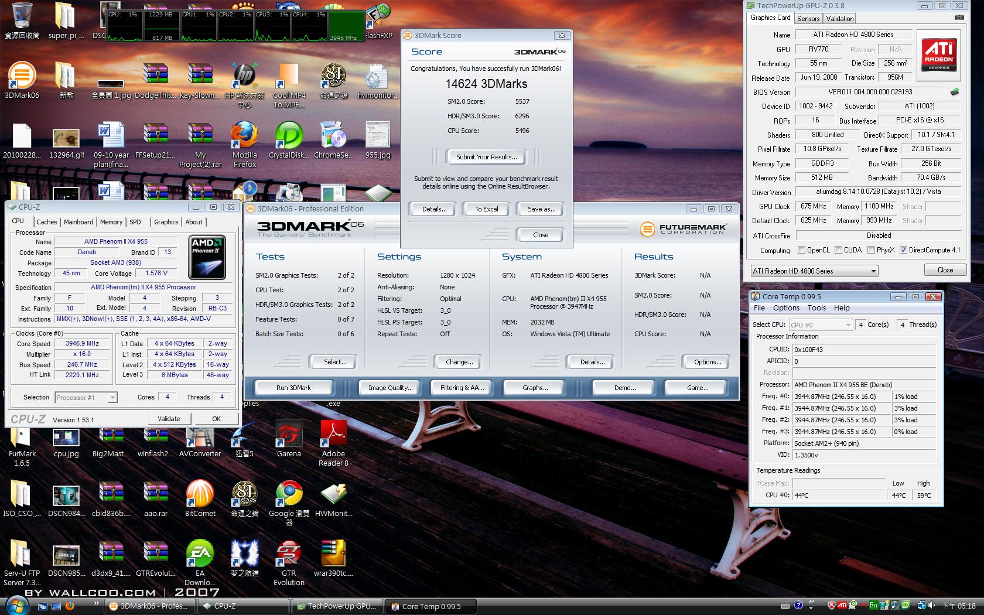
Task: Open the Processor #1 selection dropdown in CPU-Z
Action: point(86,398)
